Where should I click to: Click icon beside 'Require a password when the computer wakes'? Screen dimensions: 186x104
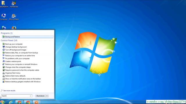[3, 70]
